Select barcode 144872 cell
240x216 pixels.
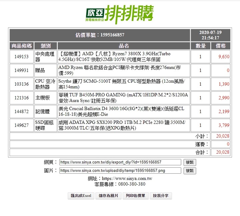coord(22,111)
